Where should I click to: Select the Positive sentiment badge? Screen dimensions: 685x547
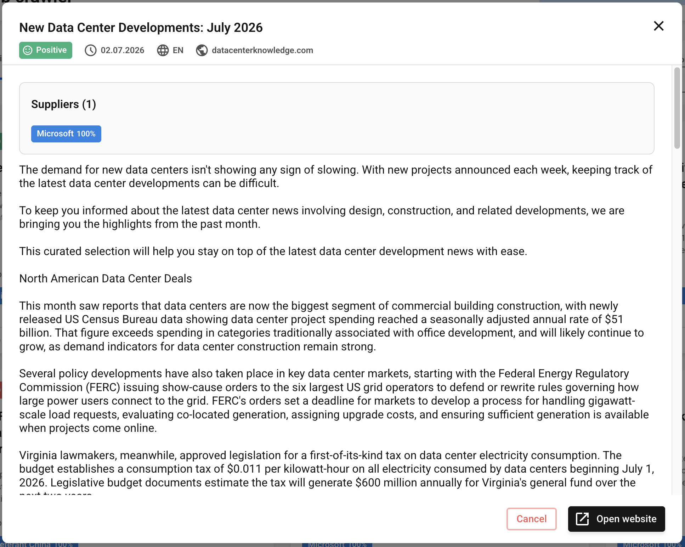[46, 50]
